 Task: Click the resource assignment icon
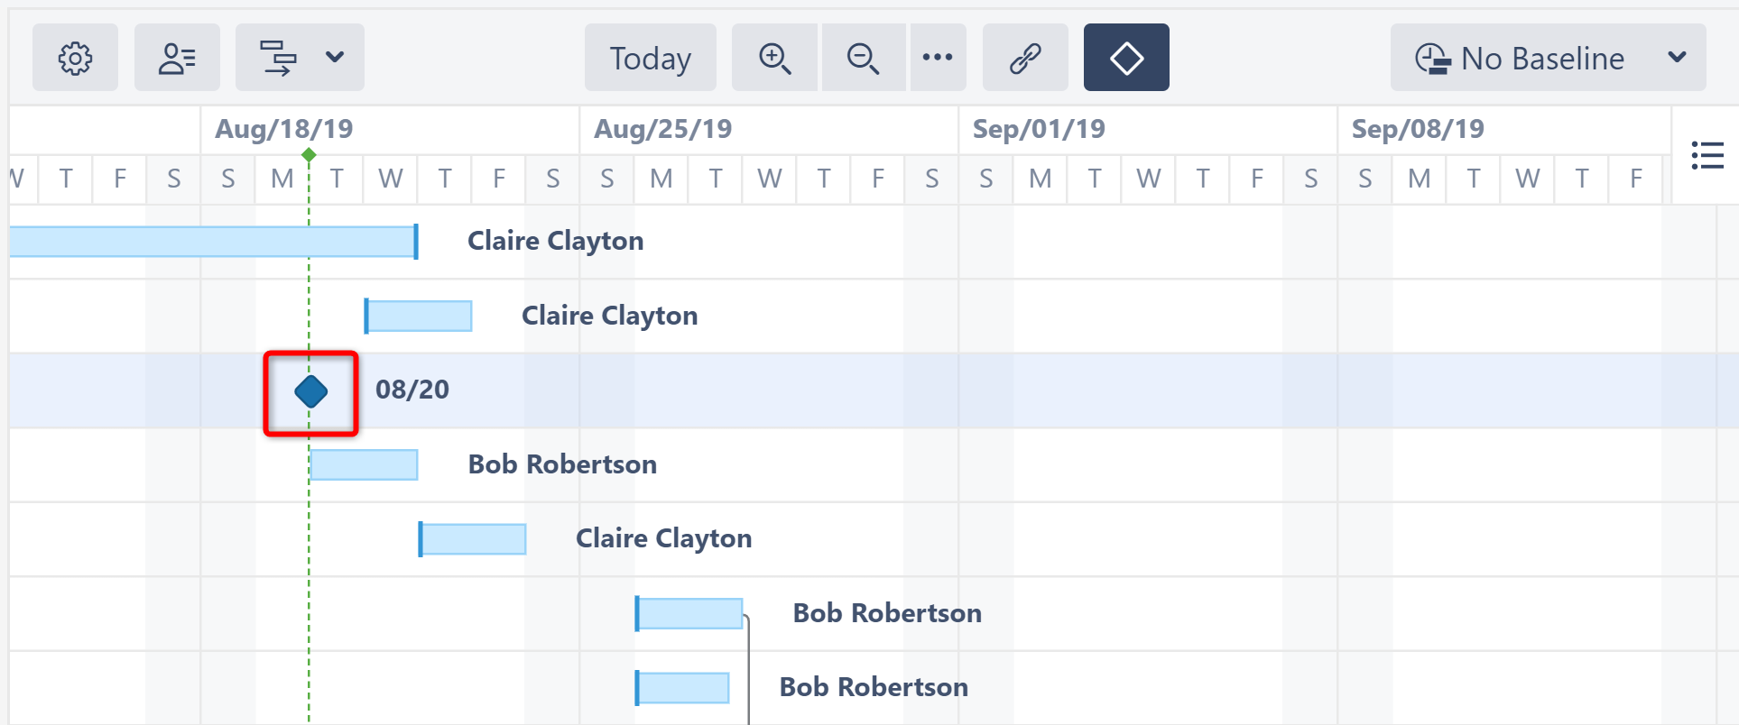(177, 58)
